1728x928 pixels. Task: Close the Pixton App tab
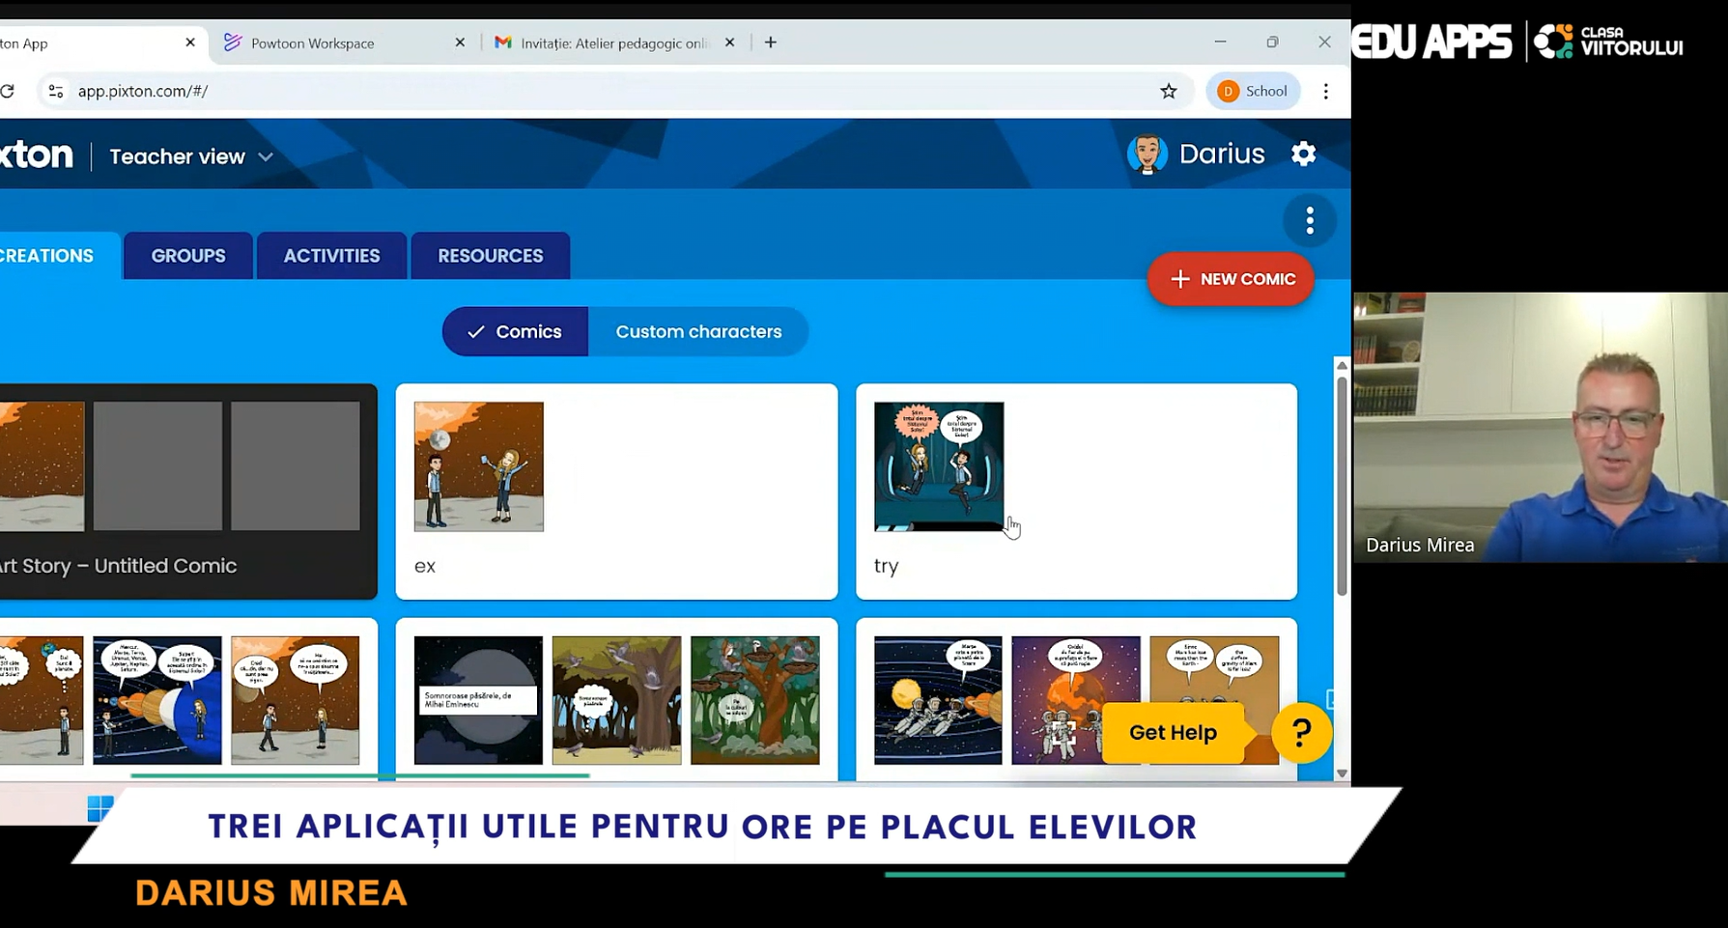[190, 42]
